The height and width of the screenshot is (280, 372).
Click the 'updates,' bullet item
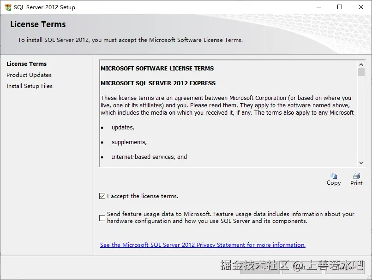(123, 128)
